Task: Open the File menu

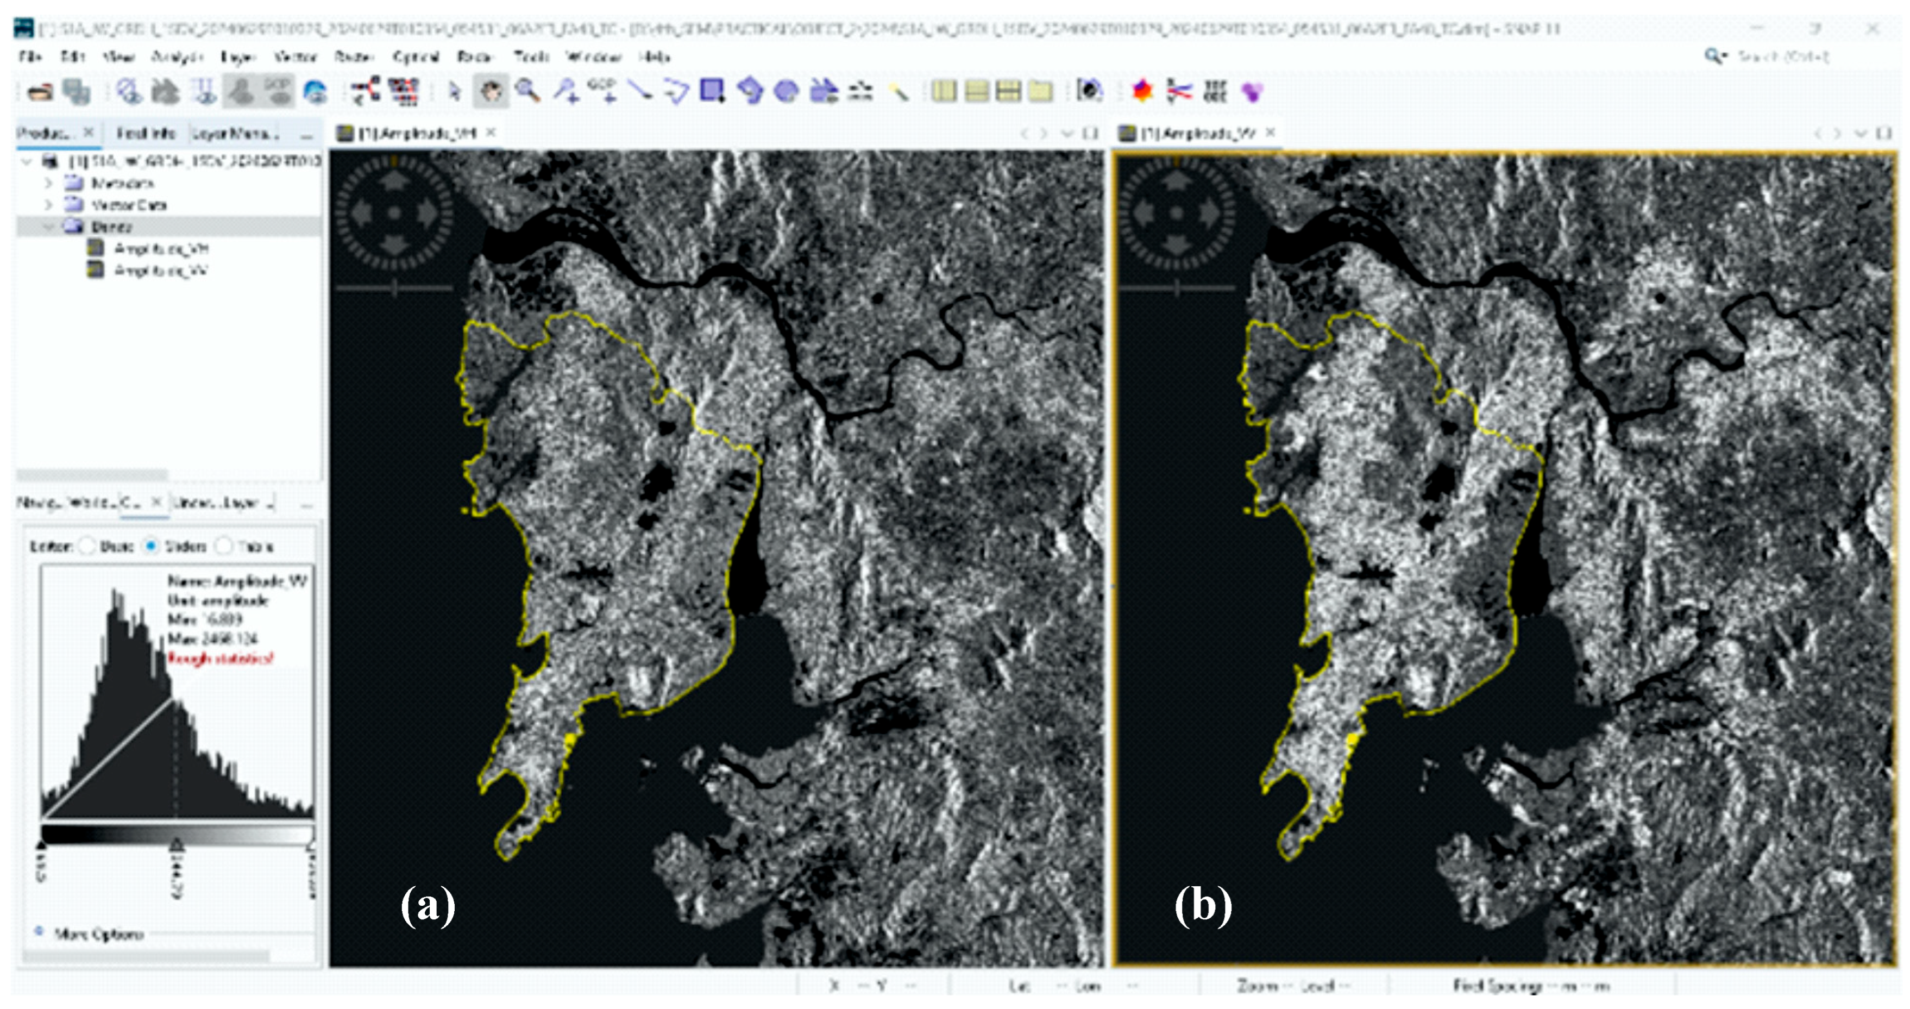Action: click(x=30, y=57)
